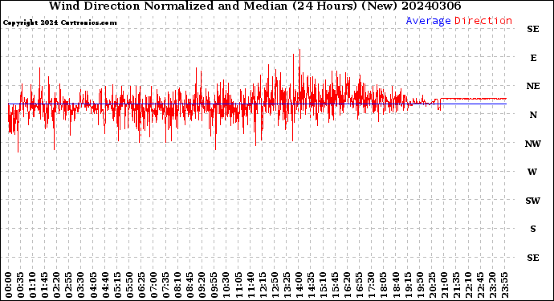Image resolution: width=554 pixels, height=301 pixels.
Task: Click the 'NE' direction axis label
Action: tap(533, 86)
